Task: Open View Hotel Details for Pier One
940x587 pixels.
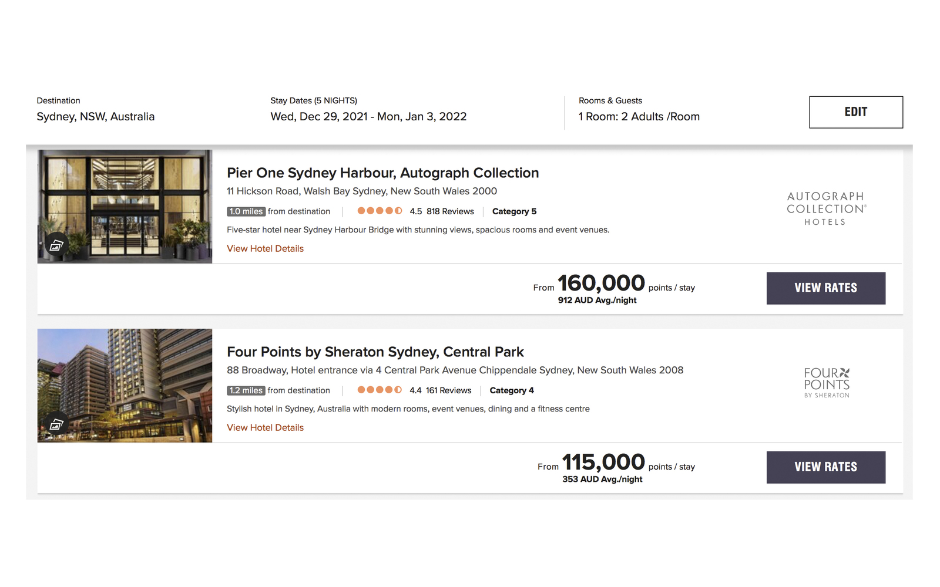Action: (x=265, y=248)
